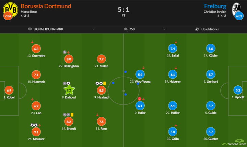The width and height of the screenshot is (247, 147).
Task: Click the red substitution arrow above Guerreiro
Action: coord(32,42)
